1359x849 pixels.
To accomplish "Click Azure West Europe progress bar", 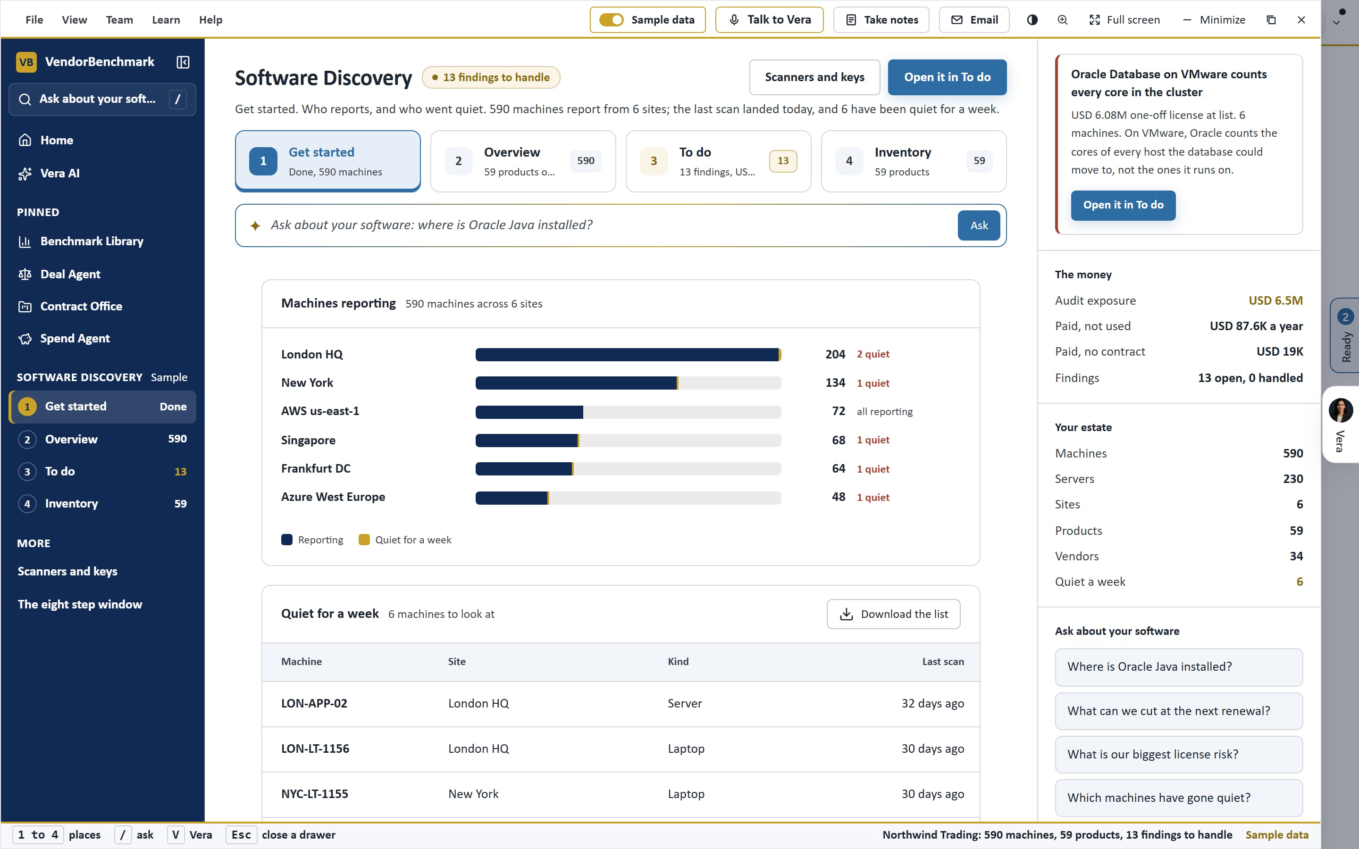I will point(628,498).
